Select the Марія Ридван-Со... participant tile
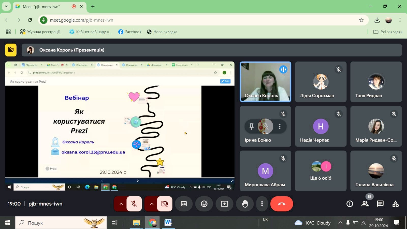This screenshot has height=229, width=407. 376,126
